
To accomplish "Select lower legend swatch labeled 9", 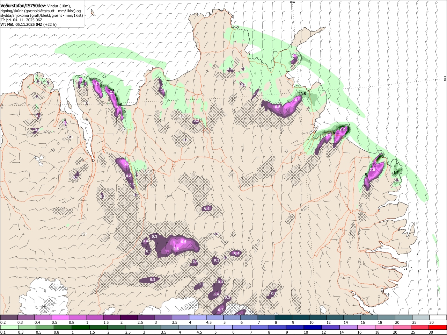I will pos(295,327).
